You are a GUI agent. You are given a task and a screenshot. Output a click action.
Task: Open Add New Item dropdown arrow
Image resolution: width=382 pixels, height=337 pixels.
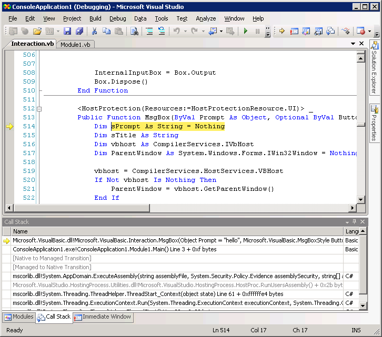pos(58,31)
